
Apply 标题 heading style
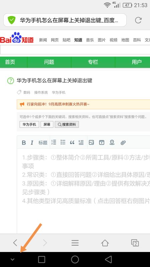43,143
